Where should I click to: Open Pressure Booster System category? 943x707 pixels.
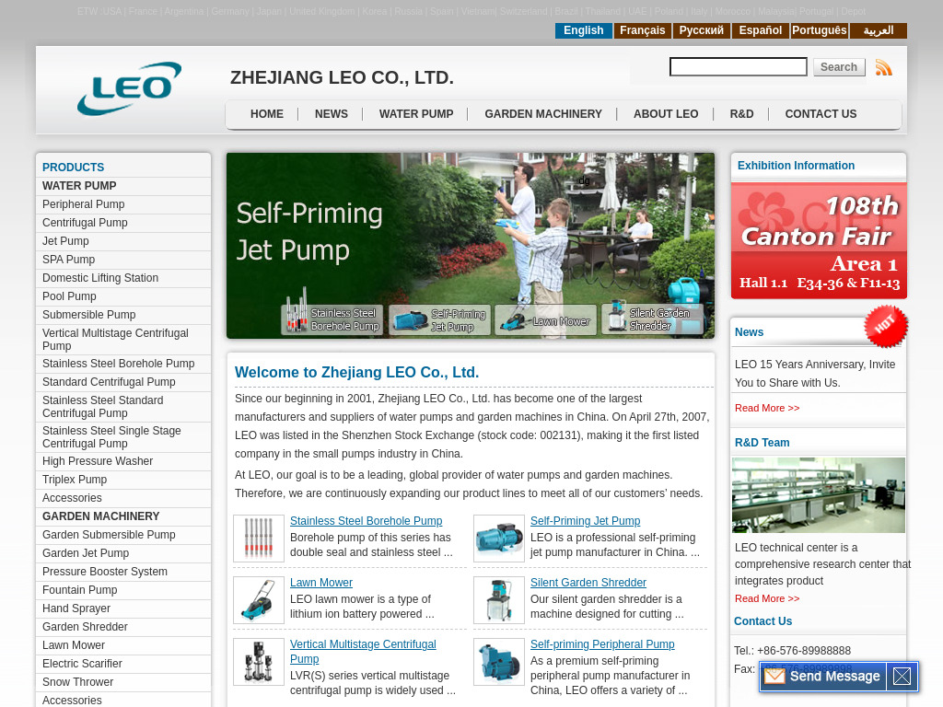click(x=105, y=572)
